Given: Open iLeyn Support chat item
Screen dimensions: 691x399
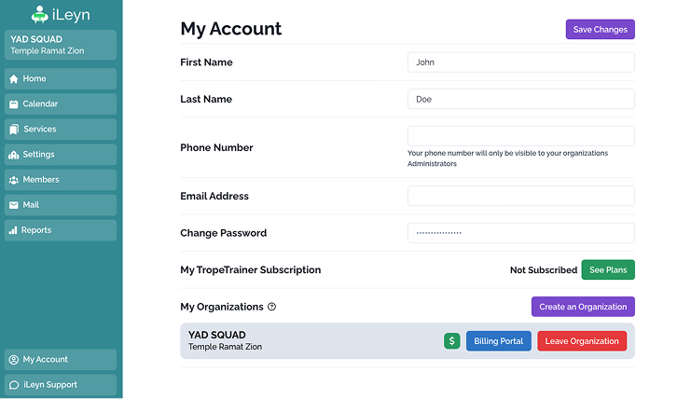Looking at the screenshot, I should click(x=61, y=385).
